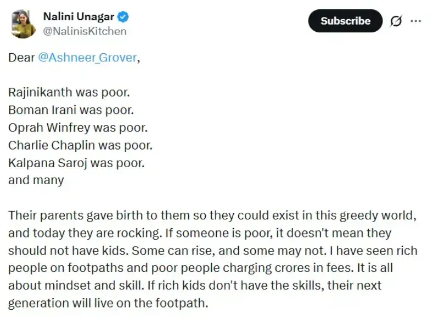The image size is (433, 318).
Task: Subscribe to Nalini Unagar
Action: coord(345,21)
